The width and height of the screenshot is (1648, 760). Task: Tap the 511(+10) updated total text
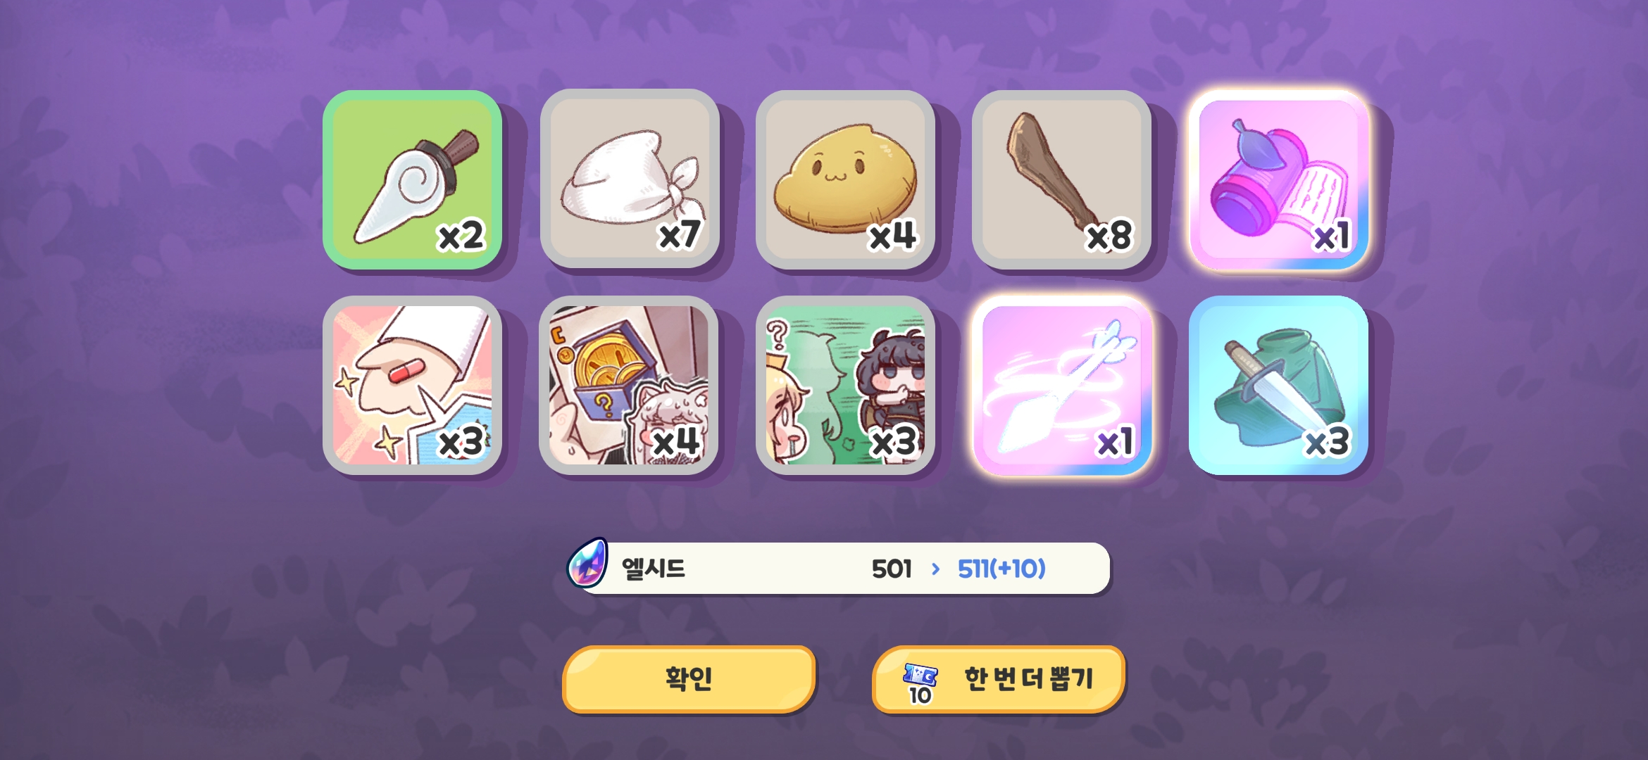point(1001,569)
